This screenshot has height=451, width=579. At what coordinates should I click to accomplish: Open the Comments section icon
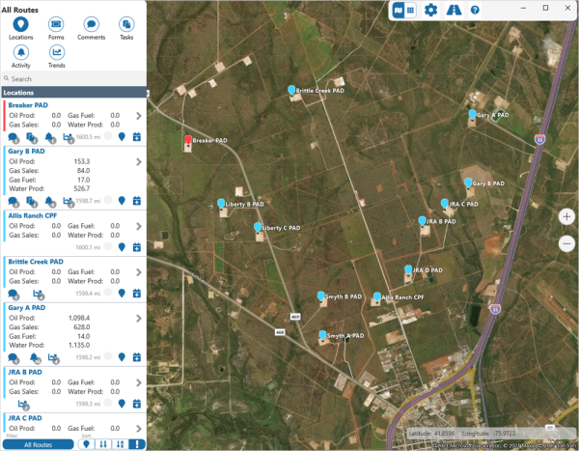(92, 27)
